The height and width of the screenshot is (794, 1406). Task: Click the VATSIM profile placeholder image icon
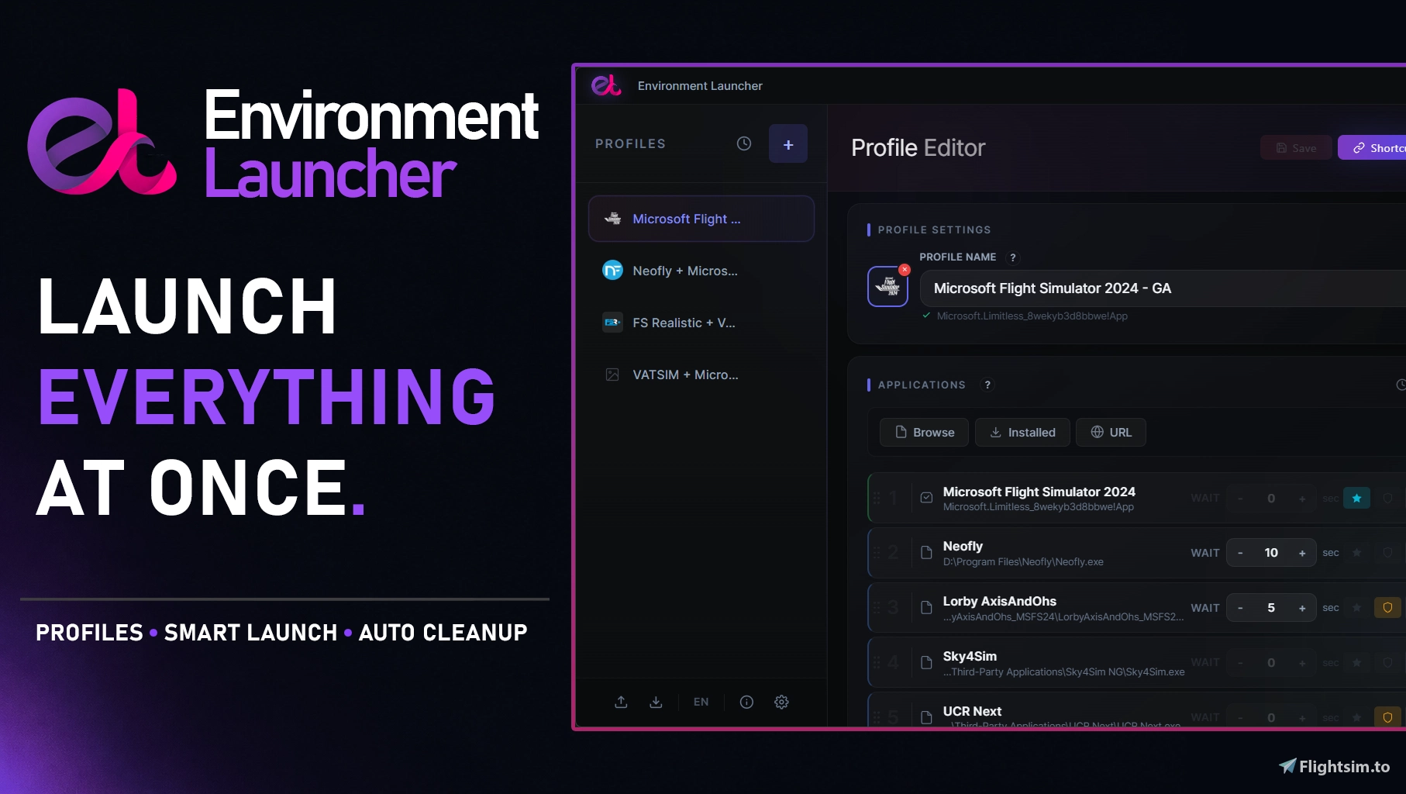(x=612, y=375)
